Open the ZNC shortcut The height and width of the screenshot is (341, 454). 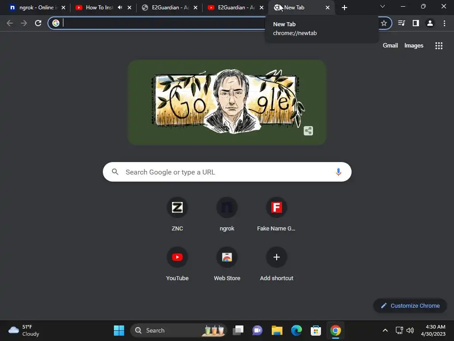(177, 214)
